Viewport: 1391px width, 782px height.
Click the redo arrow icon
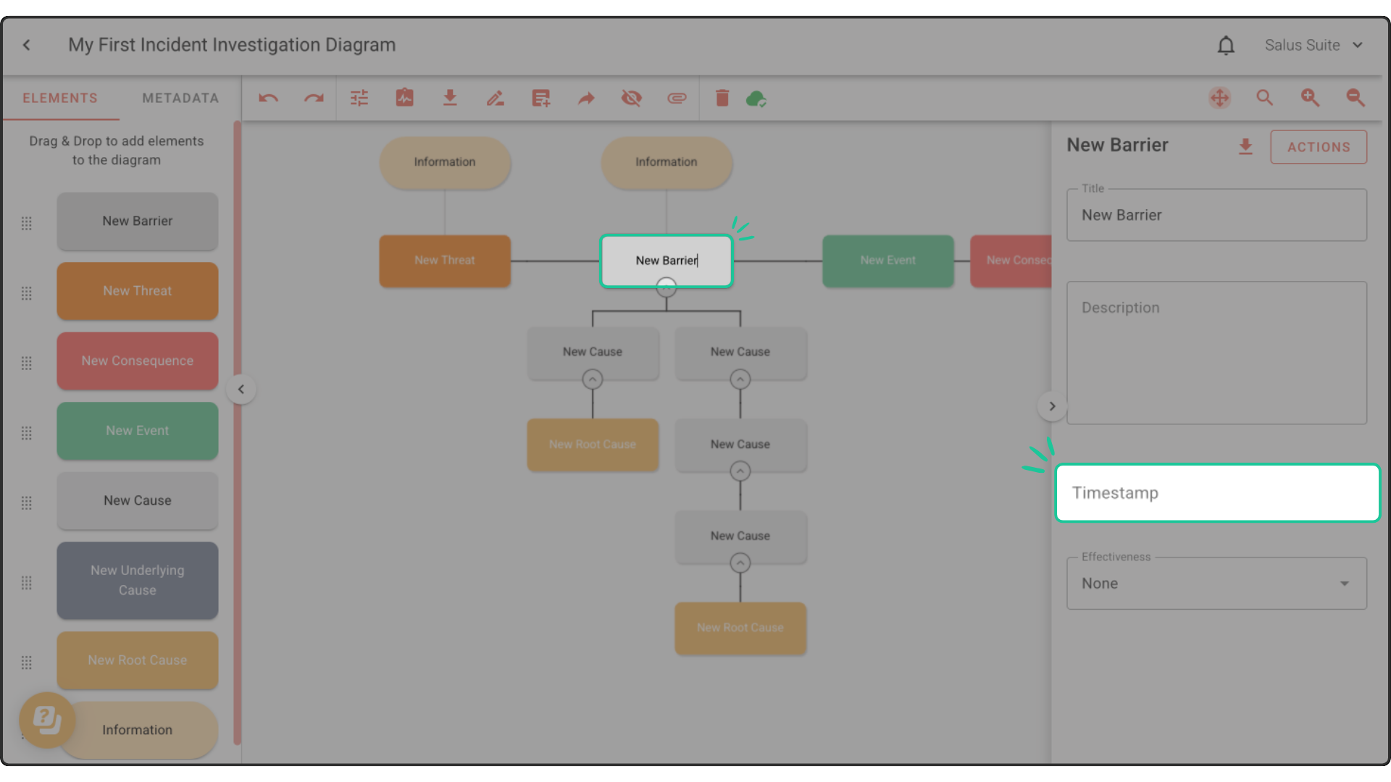point(314,98)
